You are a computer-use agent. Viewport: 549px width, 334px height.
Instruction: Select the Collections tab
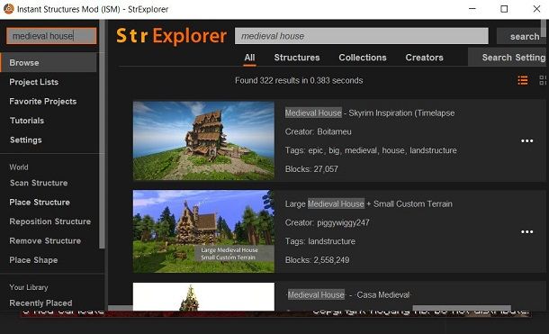[363, 58]
